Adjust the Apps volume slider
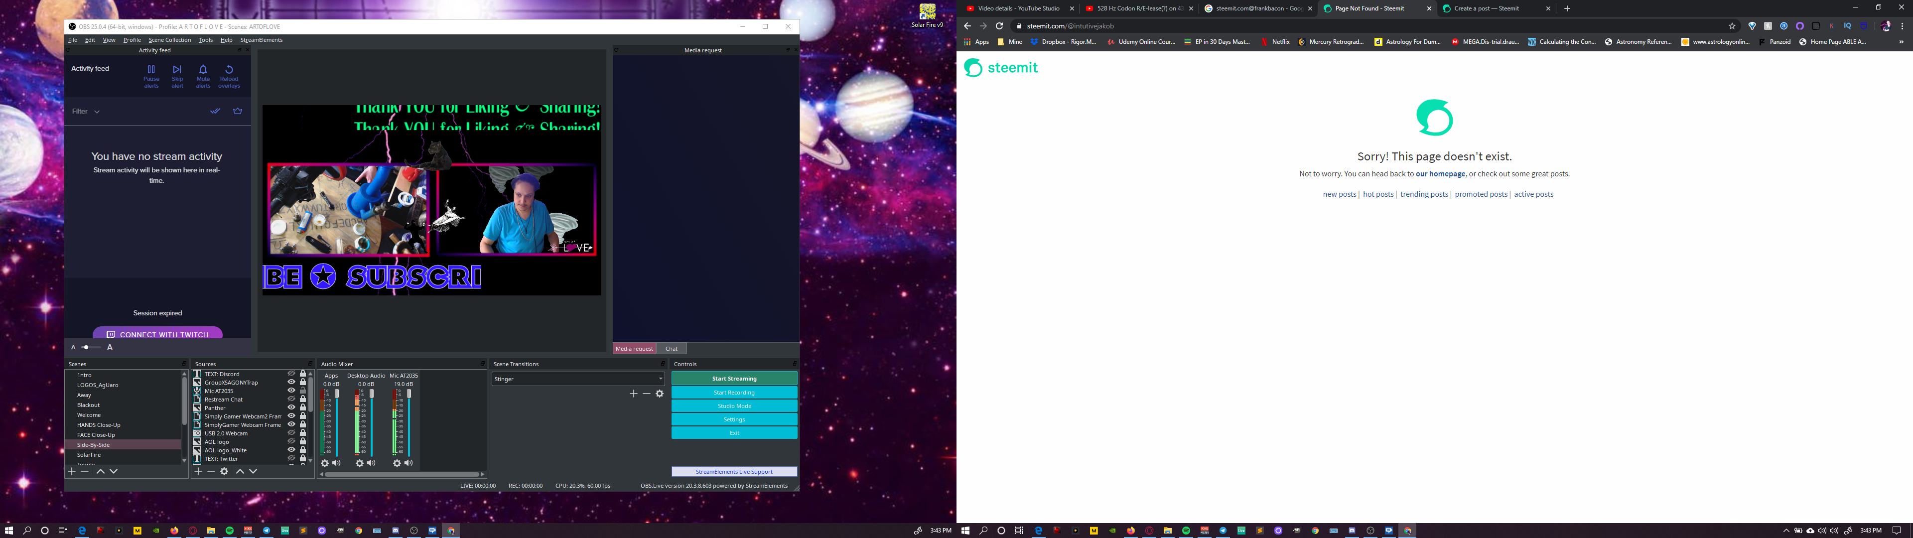The height and width of the screenshot is (538, 1913). [x=336, y=422]
